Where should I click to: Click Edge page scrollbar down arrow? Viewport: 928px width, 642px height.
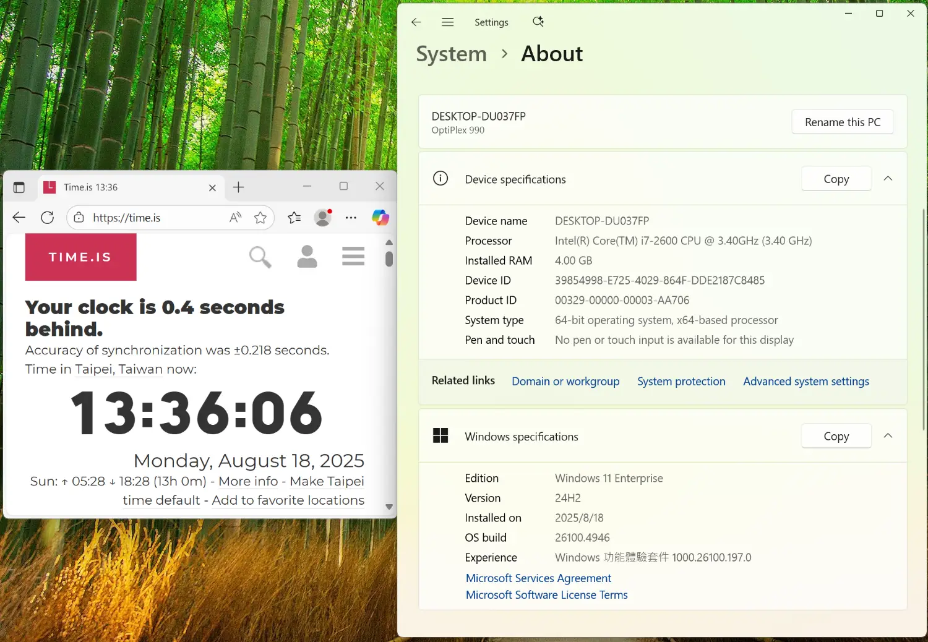pos(389,507)
